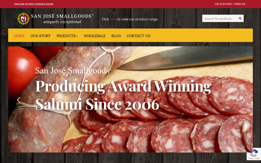This screenshot has width=261, height=163.
Task: Follow the Find Us link
Action: coord(240,4)
